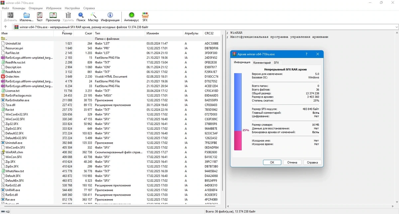399x214 pixels.
Task: Open the View (Просмотр) toolbar icon
Action: pos(53,15)
